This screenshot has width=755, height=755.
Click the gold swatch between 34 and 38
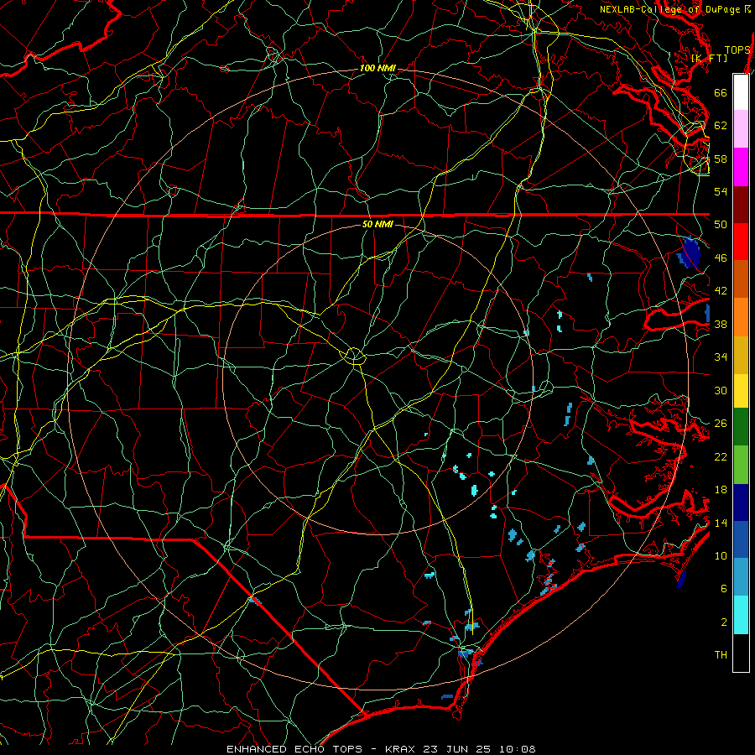[741, 355]
